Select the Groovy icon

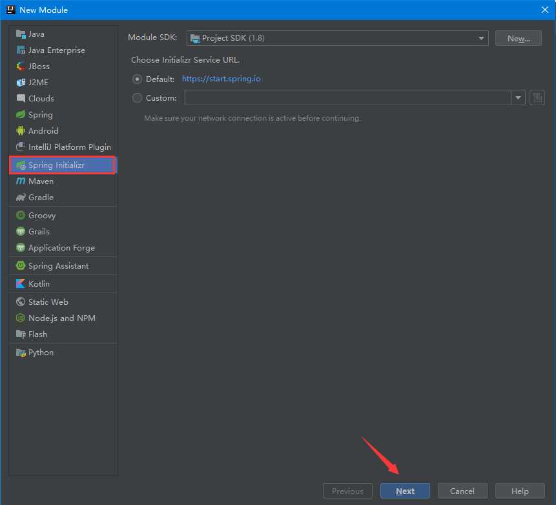(21, 215)
